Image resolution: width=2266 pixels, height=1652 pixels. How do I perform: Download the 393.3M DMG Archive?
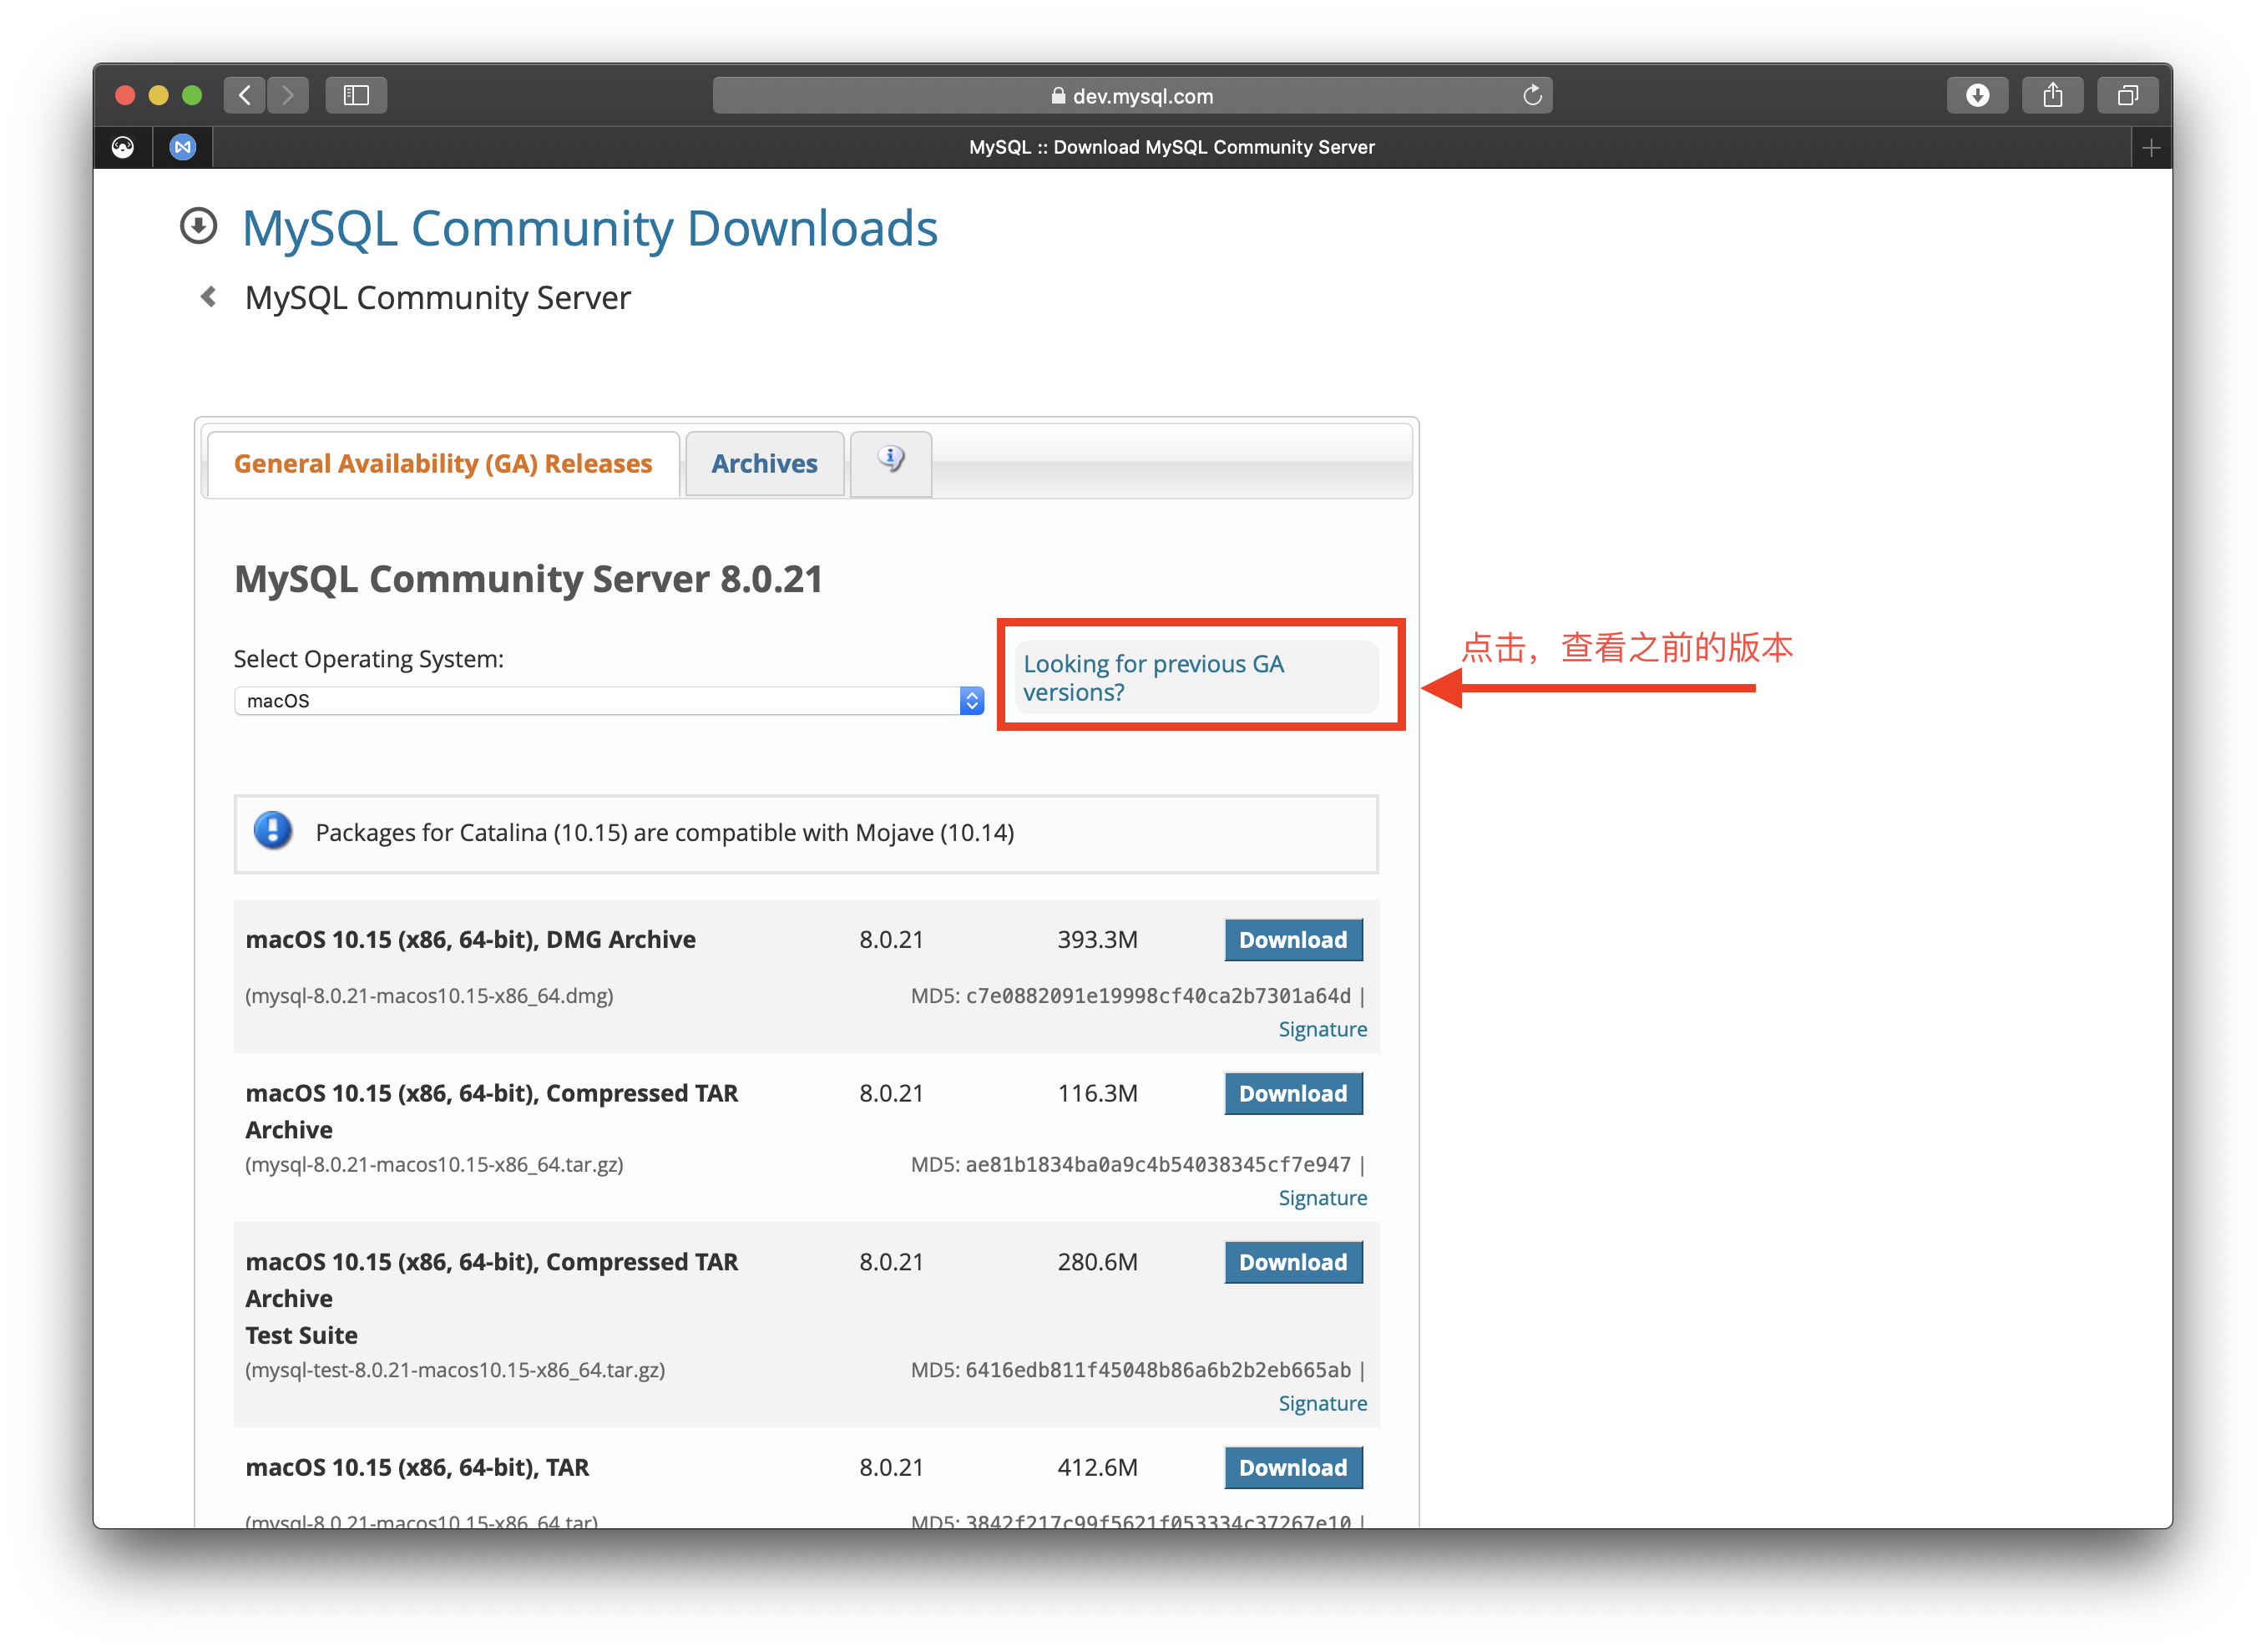tap(1292, 940)
